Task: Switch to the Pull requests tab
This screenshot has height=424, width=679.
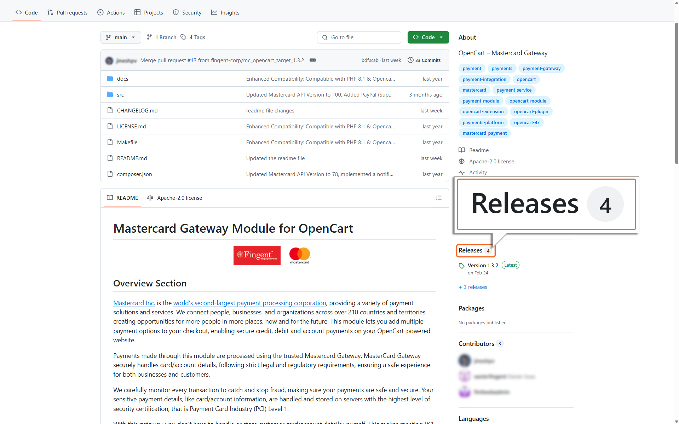Action: (x=67, y=13)
